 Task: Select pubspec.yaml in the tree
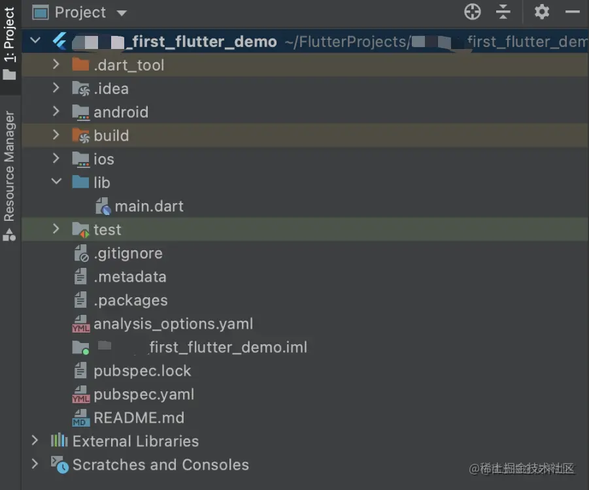point(143,395)
